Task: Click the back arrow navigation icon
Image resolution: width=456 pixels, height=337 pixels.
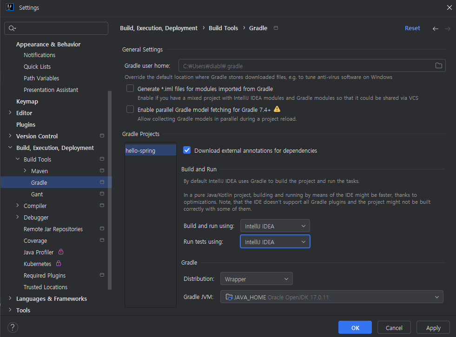Action: [x=436, y=28]
